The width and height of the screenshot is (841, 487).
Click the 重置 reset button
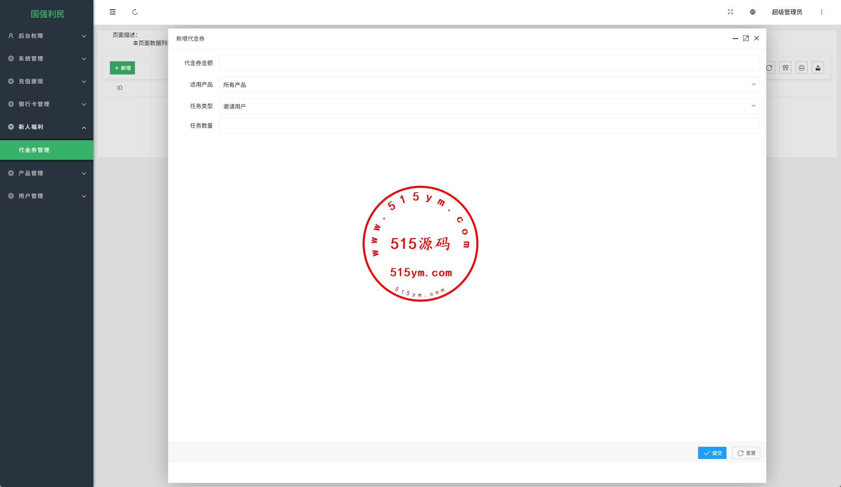(746, 453)
